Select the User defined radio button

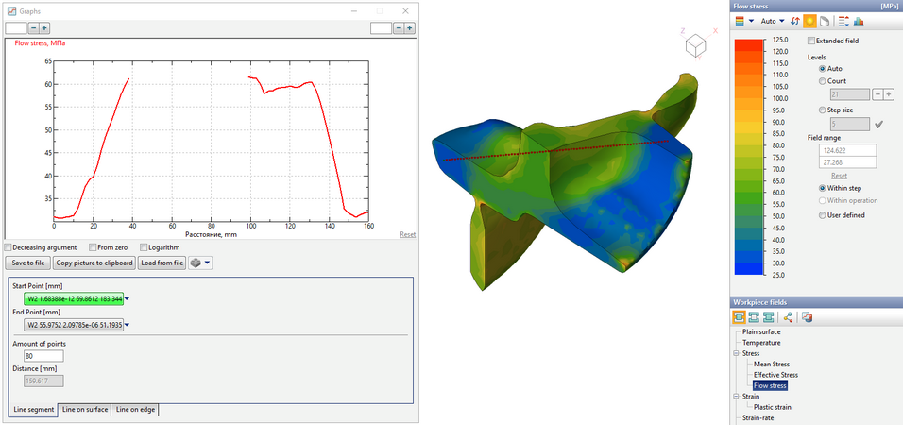pyautogui.click(x=823, y=215)
